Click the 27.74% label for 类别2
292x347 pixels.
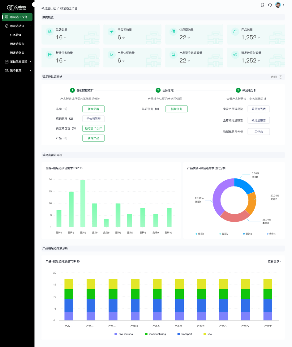point(274,196)
